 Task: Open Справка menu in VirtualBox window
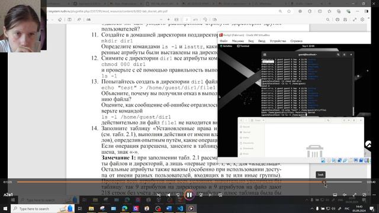[x=296, y=41]
